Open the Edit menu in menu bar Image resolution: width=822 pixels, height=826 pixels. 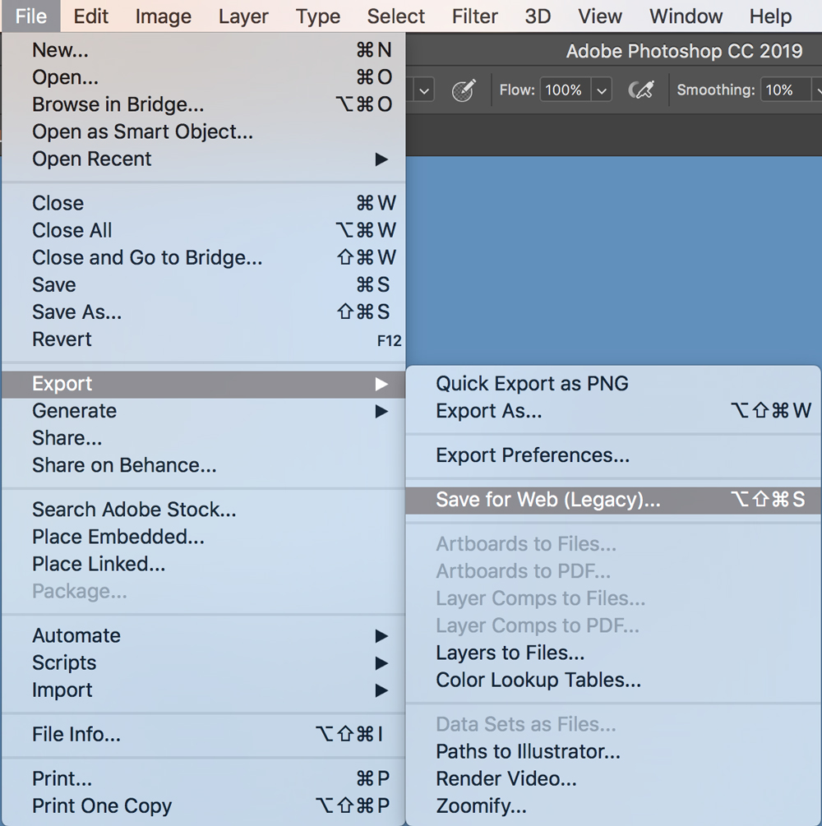point(90,16)
